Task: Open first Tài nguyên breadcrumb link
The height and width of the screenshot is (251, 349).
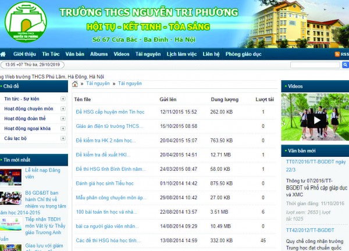Action: pyautogui.click(x=98, y=84)
